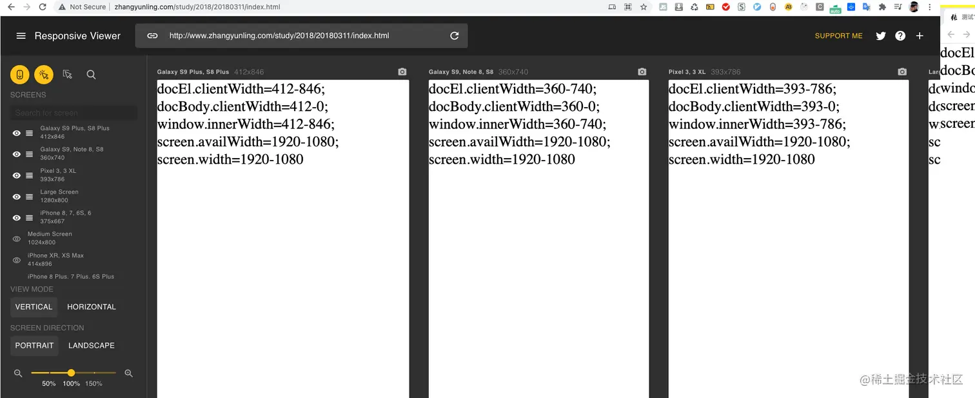
Task: Toggle the yellow click sync cursor icon
Action: (x=44, y=75)
